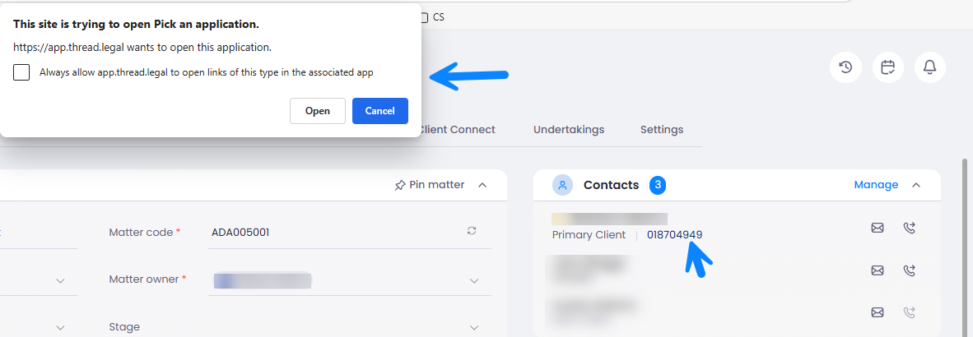Email the second contact
Image resolution: width=973 pixels, height=337 pixels.
point(878,270)
